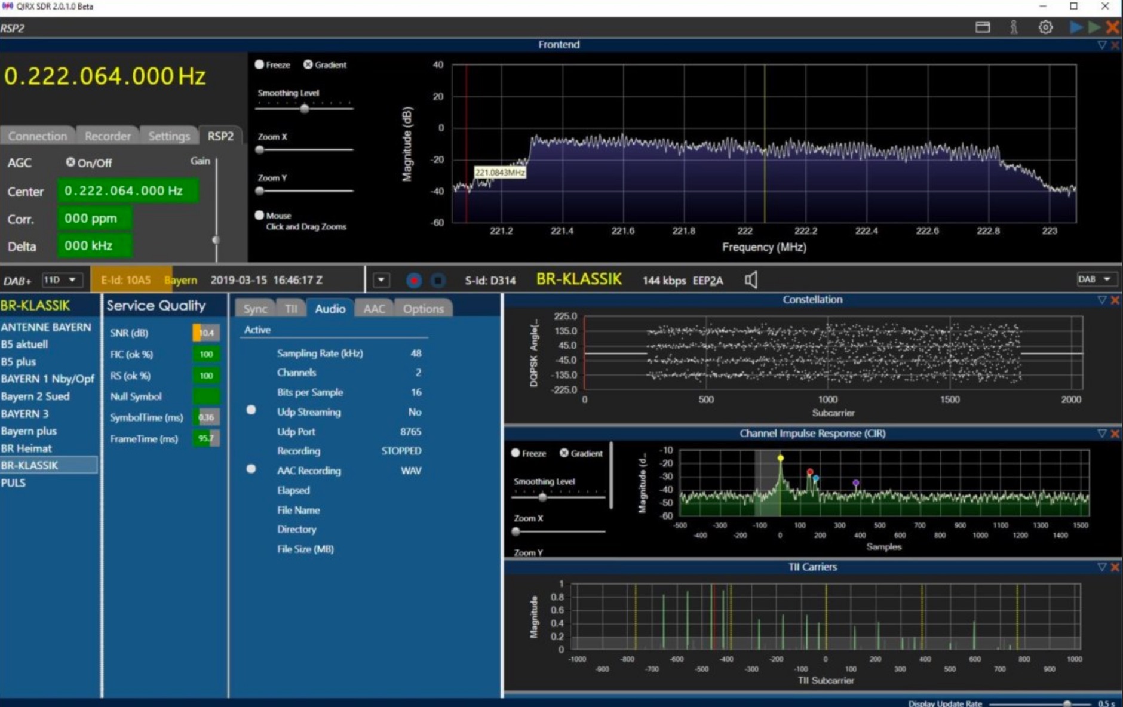This screenshot has height=707, width=1123.
Task: Click the green play button in top toolbar
Action: pos(1094,27)
